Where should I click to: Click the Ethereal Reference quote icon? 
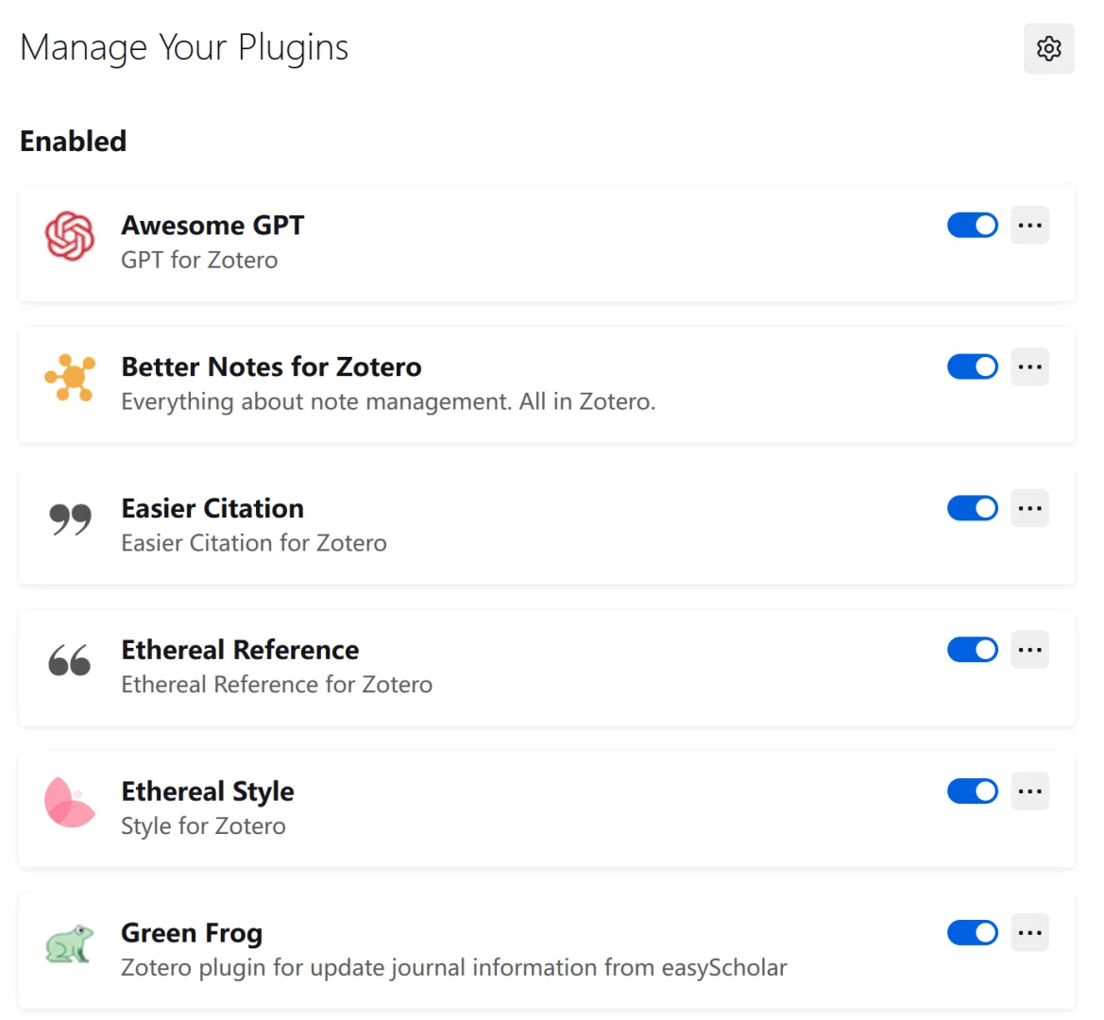tap(70, 660)
